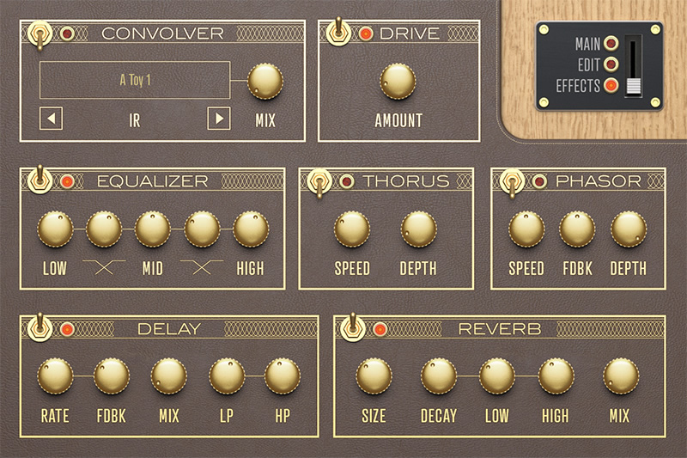Click the Reverb red LED indicator
Viewport: 687px width, 458px height.
(x=380, y=329)
